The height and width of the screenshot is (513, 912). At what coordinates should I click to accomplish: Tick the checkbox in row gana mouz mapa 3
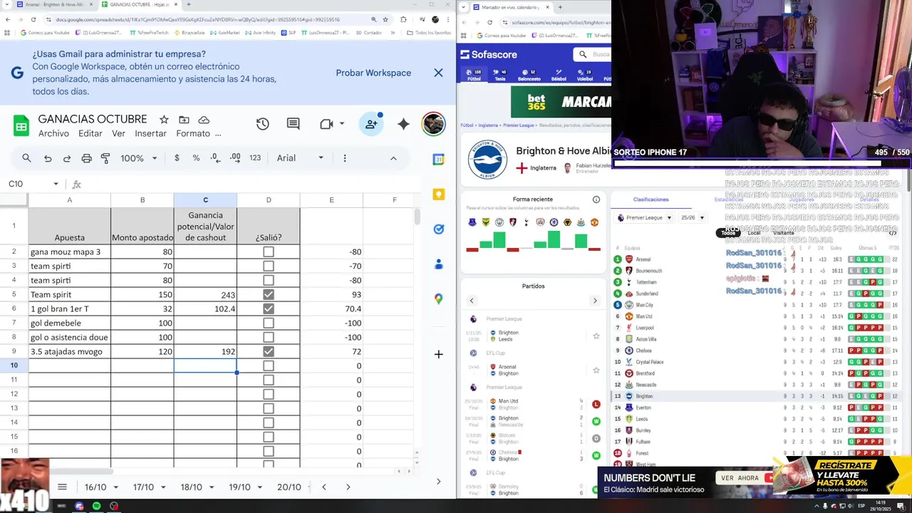(x=269, y=252)
